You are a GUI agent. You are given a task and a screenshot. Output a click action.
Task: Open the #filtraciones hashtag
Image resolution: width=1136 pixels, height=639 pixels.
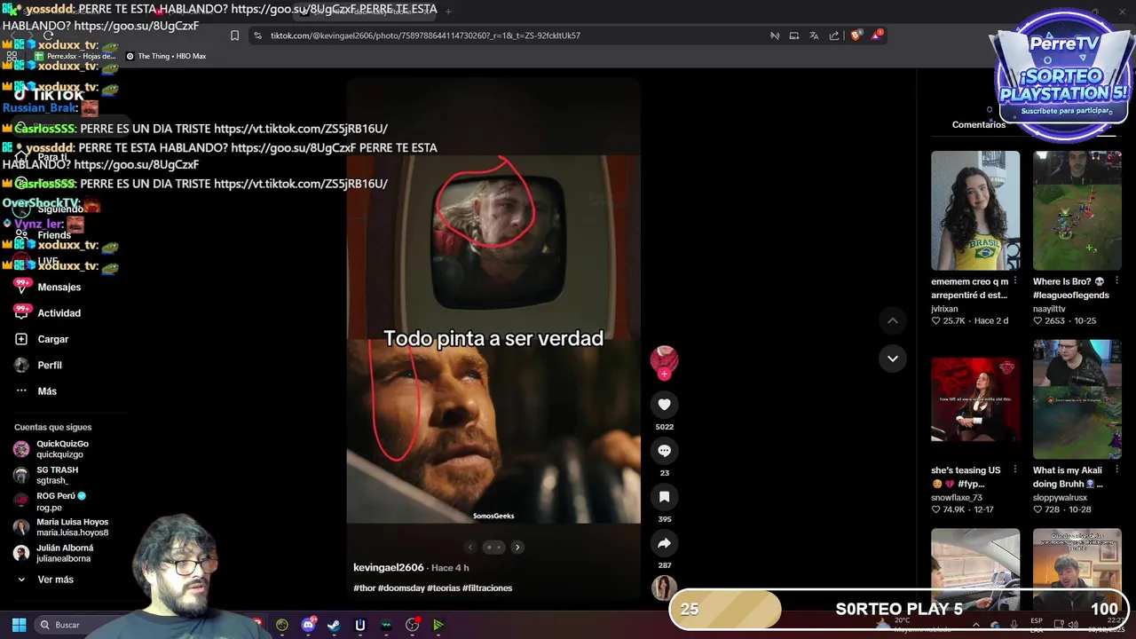coord(487,588)
